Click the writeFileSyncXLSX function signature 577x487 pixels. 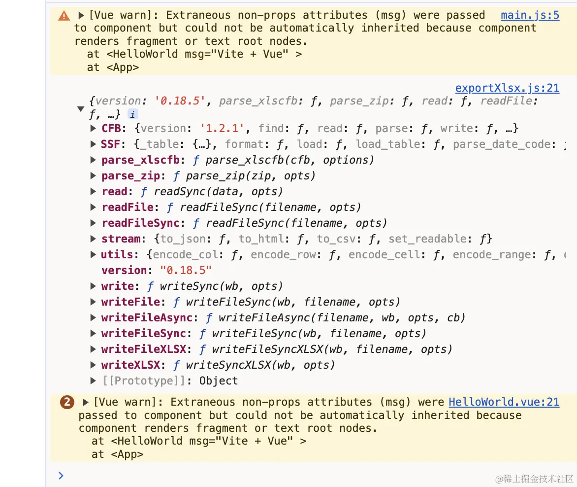332,349
